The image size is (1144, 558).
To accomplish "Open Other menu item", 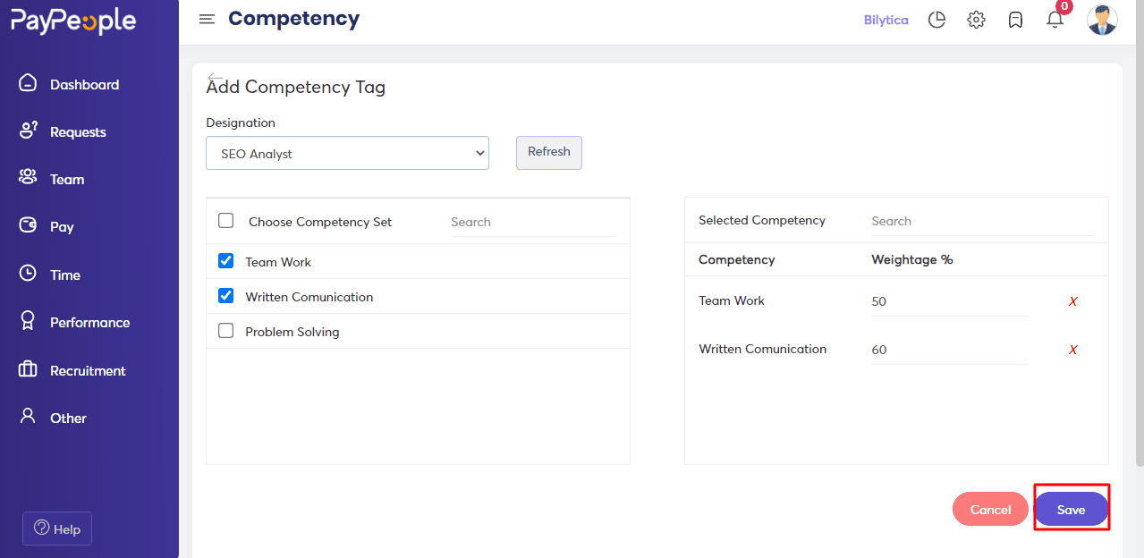I will coord(68,418).
